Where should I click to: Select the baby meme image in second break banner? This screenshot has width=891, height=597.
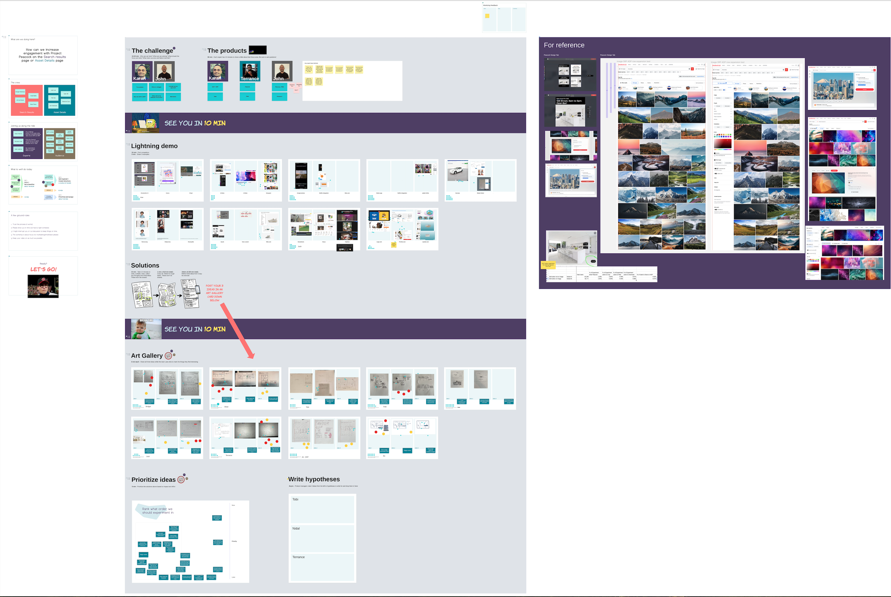pyautogui.click(x=146, y=329)
